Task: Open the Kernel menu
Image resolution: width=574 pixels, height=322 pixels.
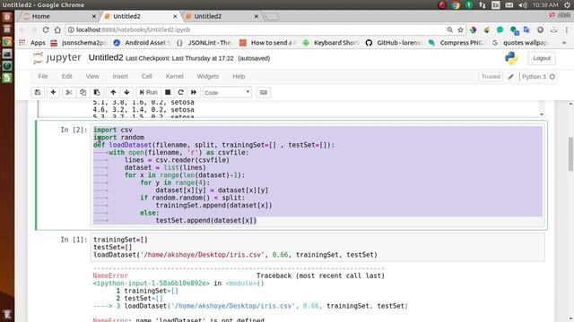Action: point(174,76)
